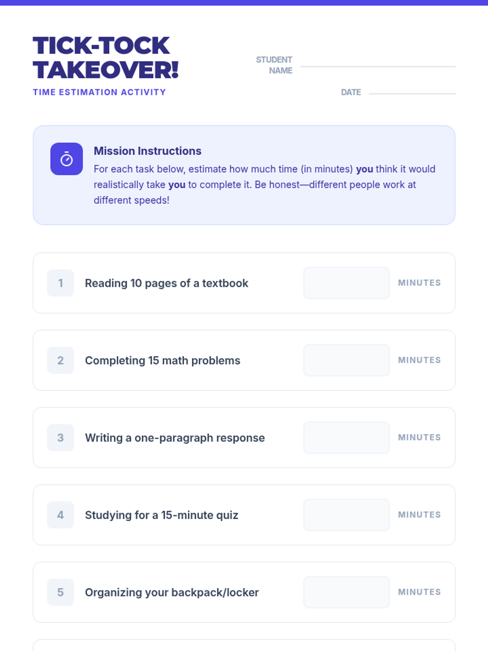The height and width of the screenshot is (651, 488).
Task: Enter minutes for reading 10 textbook pages
Action: click(x=346, y=283)
